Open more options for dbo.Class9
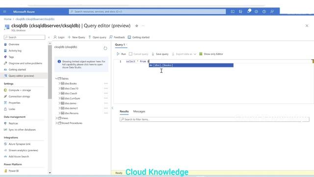This screenshot has height=177, width=314. 106,93
